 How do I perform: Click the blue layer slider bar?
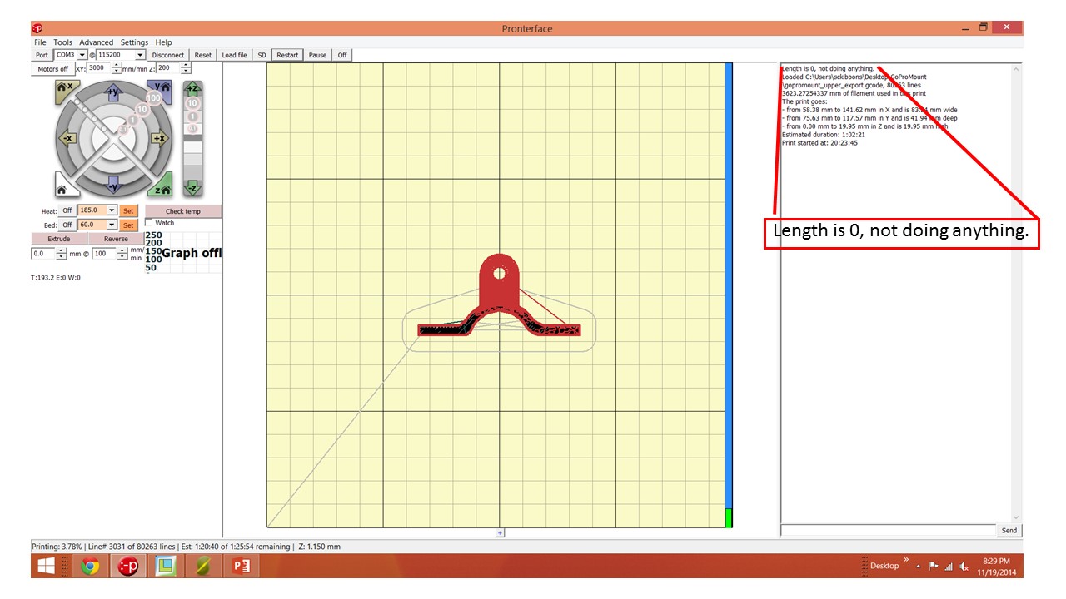[729, 283]
